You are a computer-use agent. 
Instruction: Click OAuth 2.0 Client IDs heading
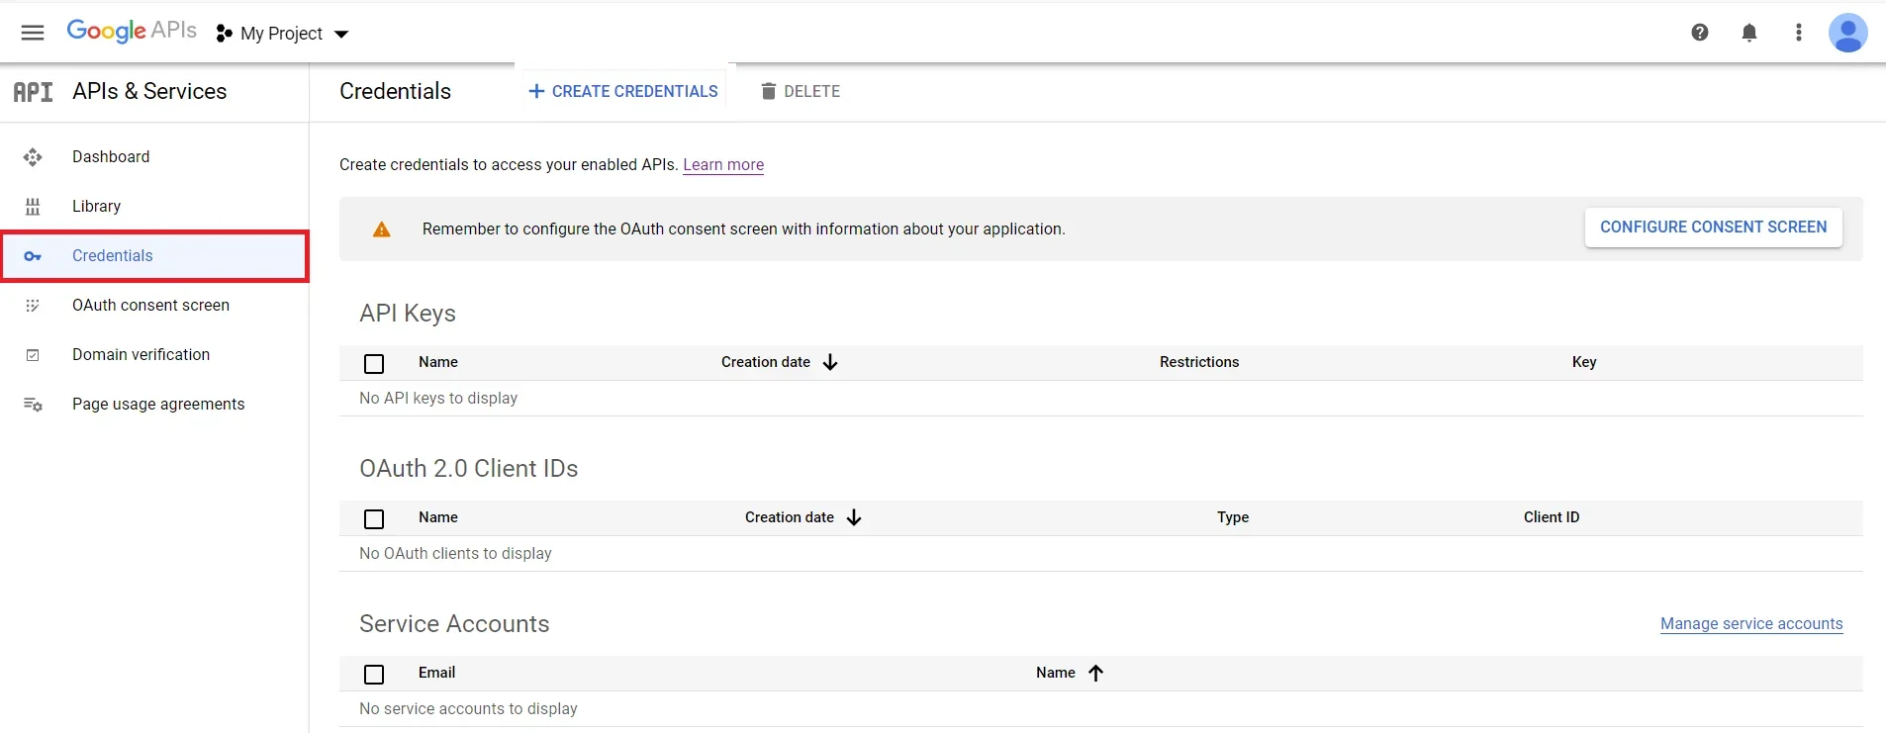469,469
